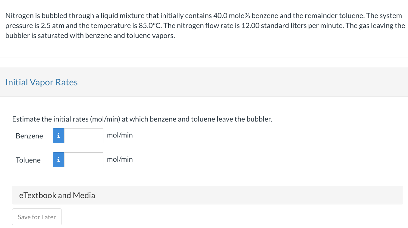
Task: Click the Save for Later button
Action: (37, 217)
